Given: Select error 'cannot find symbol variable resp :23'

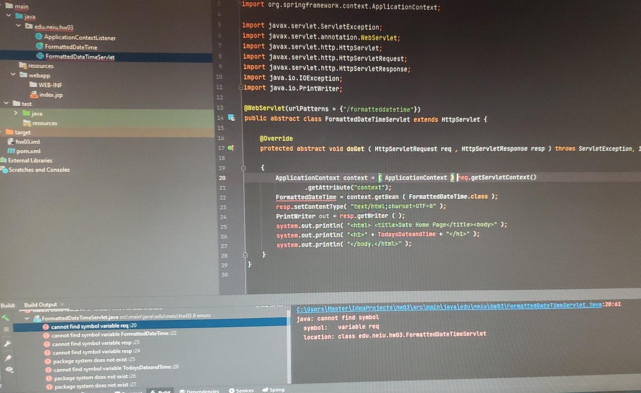Looking at the screenshot, I should click(x=96, y=343).
